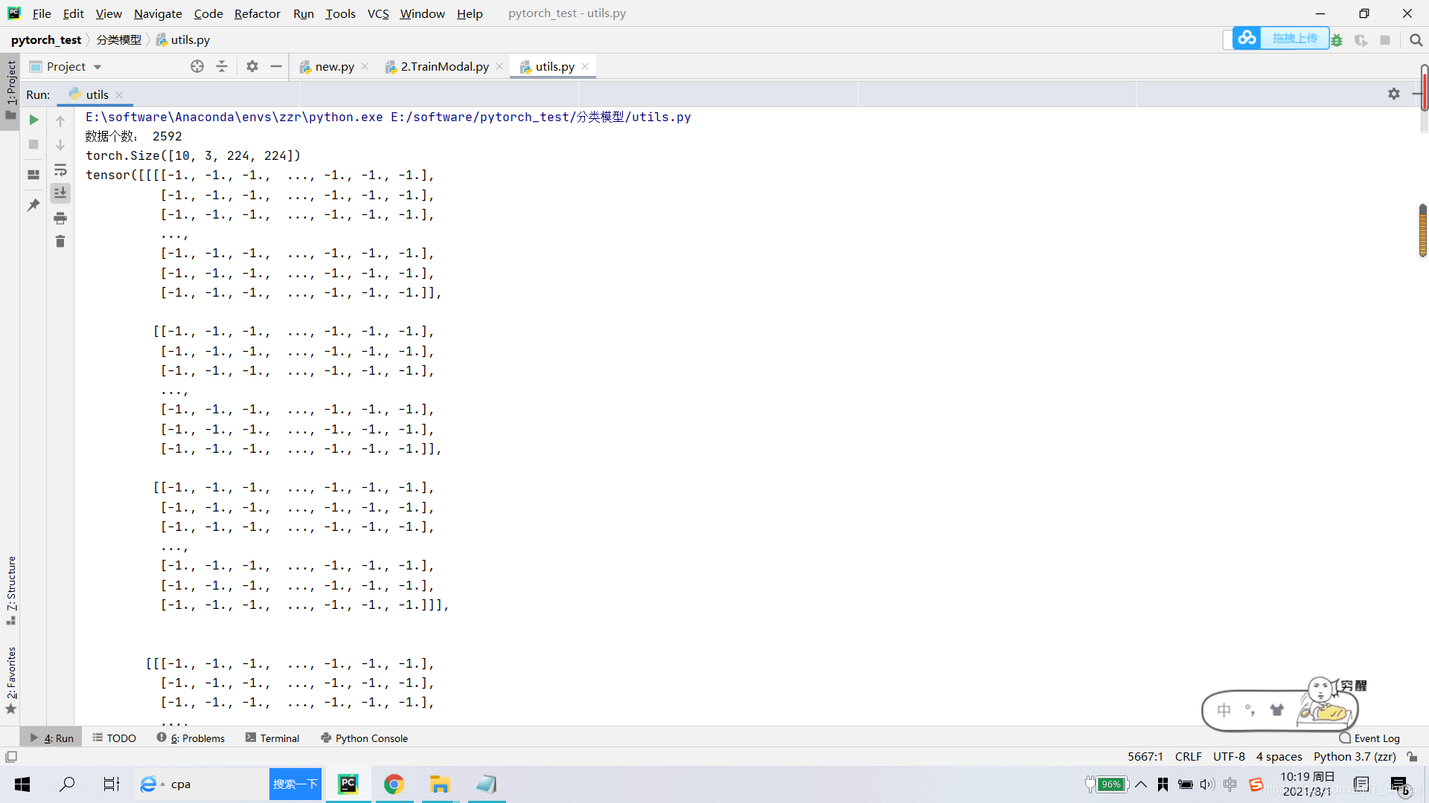The height and width of the screenshot is (803, 1429).
Task: Rerun utils with the green play icon
Action: pos(33,120)
